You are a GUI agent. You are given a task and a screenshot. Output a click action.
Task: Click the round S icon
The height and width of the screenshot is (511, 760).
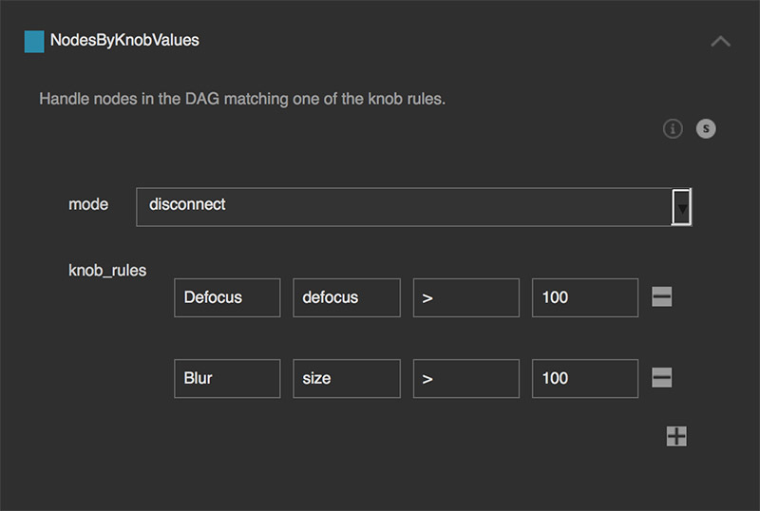tap(705, 128)
